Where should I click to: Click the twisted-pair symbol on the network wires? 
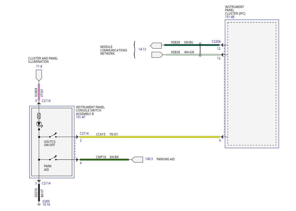pyautogui.click(x=200, y=50)
